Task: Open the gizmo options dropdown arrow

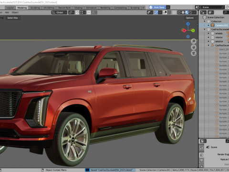Action: tap(160, 12)
